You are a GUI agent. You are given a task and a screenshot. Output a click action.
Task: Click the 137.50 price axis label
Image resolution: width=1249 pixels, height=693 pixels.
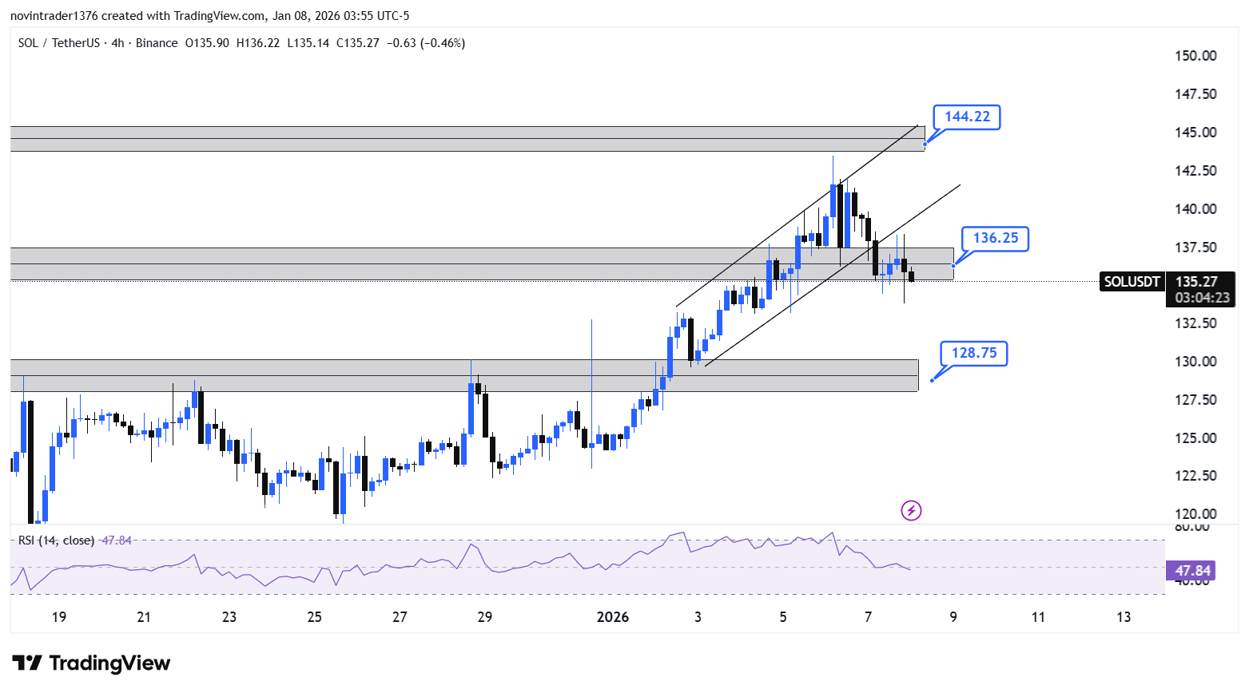click(x=1195, y=247)
